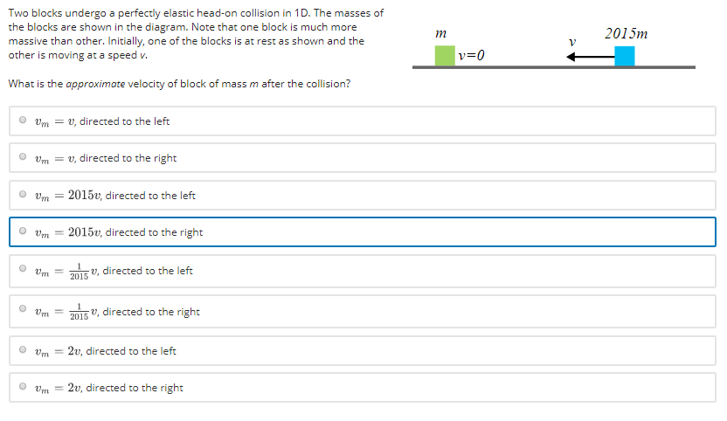Click the 'v=0' label in the diagram

471,56
